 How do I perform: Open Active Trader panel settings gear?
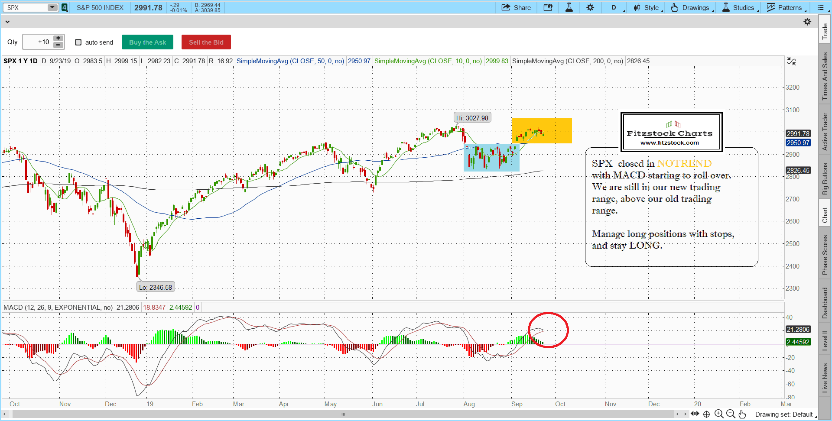point(807,22)
